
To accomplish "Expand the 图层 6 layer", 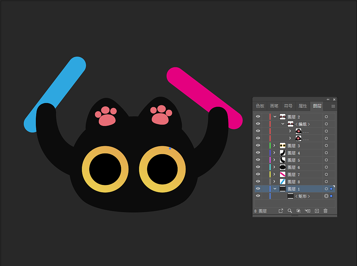I will [x=274, y=167].
